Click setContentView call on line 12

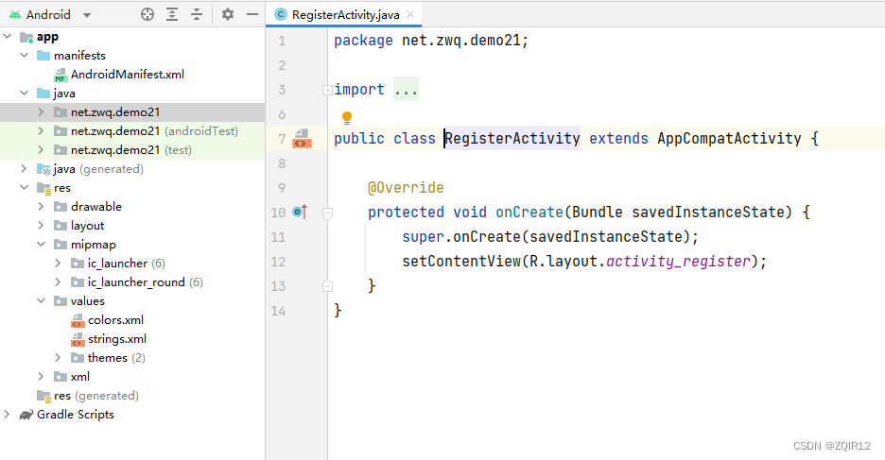(x=461, y=261)
